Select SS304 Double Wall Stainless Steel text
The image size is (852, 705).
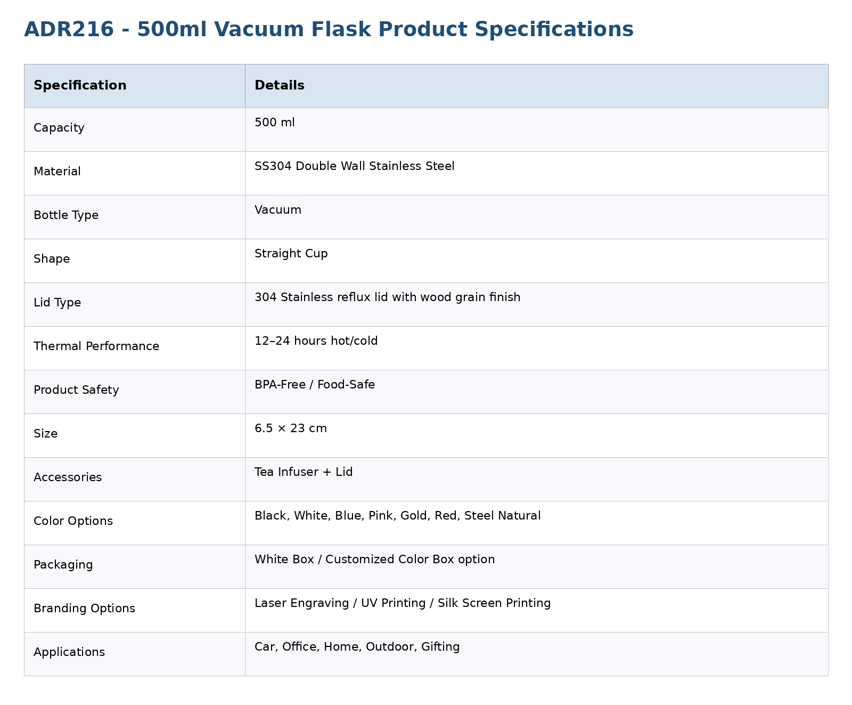(x=354, y=166)
